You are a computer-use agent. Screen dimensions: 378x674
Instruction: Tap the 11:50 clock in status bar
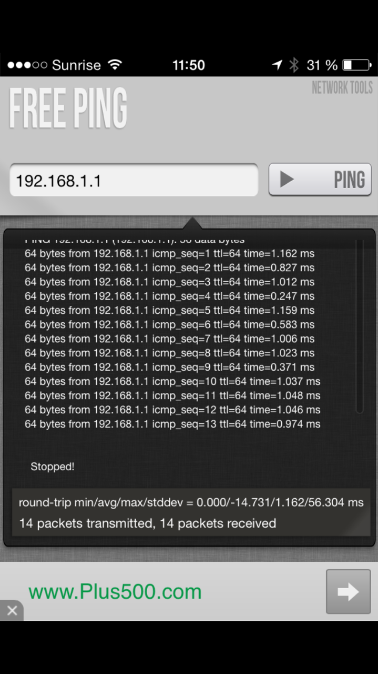(189, 65)
